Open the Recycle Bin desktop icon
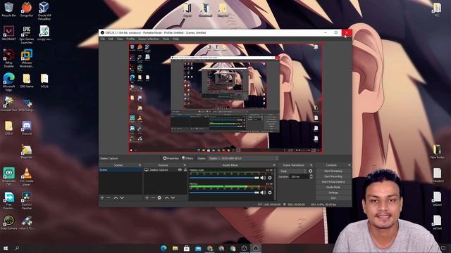Image resolution: width=451 pixels, height=253 pixels. coord(8,9)
